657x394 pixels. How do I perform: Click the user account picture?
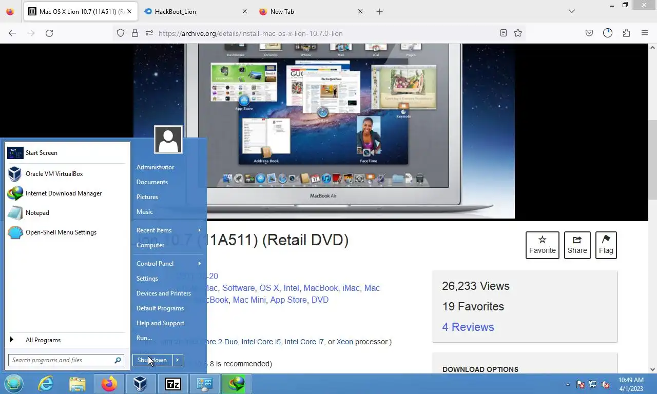[168, 140]
